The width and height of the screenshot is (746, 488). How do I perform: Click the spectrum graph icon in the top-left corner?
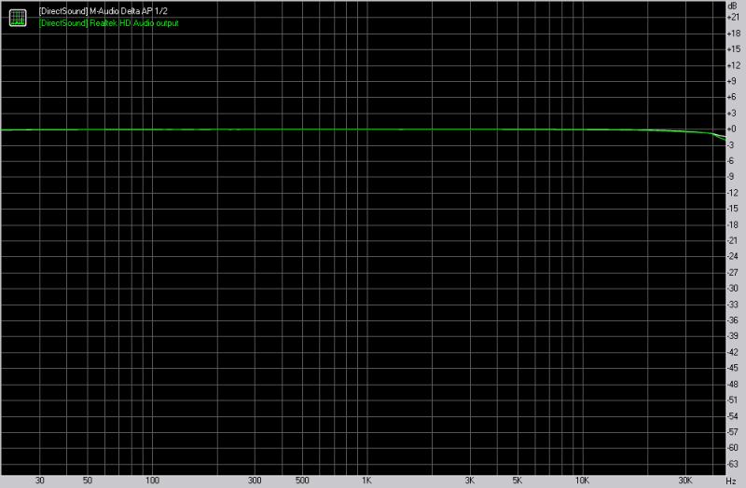(x=17, y=16)
